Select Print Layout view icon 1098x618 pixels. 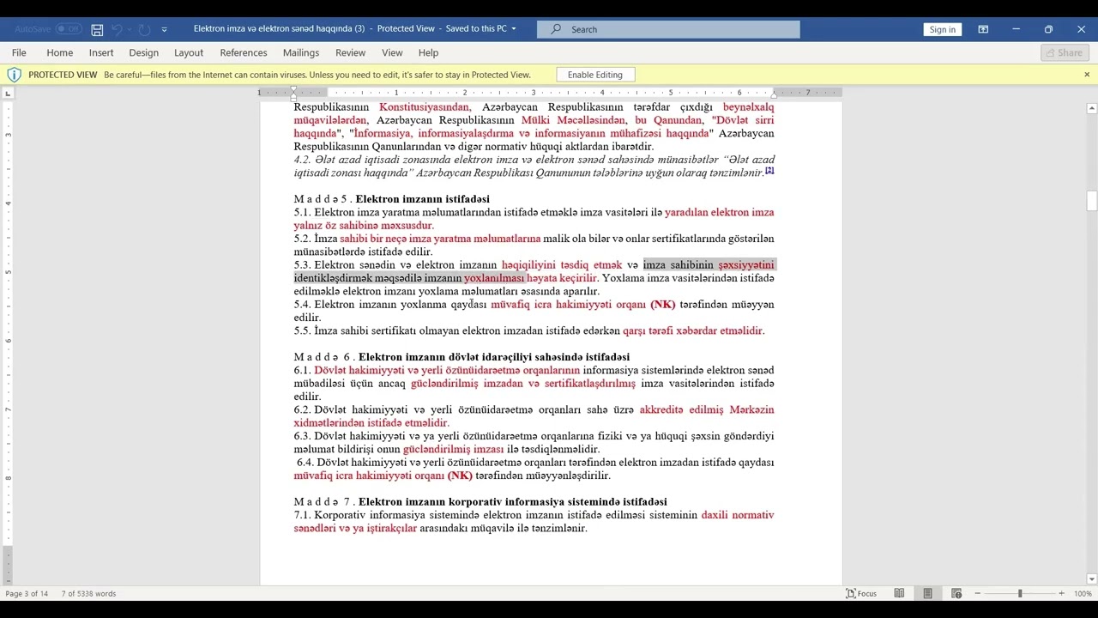point(927,593)
